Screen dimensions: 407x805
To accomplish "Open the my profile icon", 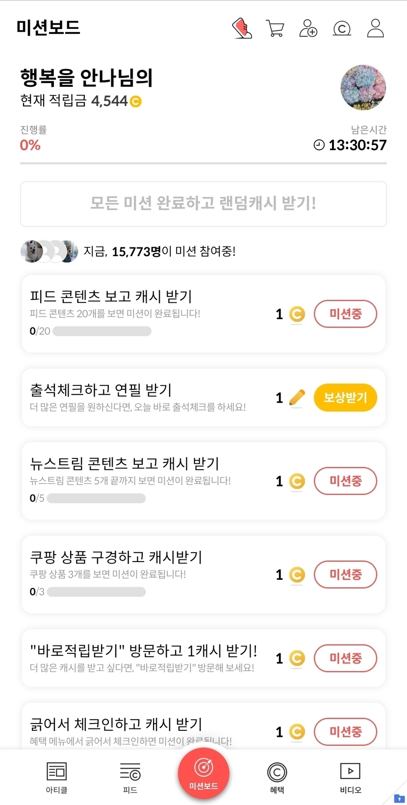I will click(376, 28).
